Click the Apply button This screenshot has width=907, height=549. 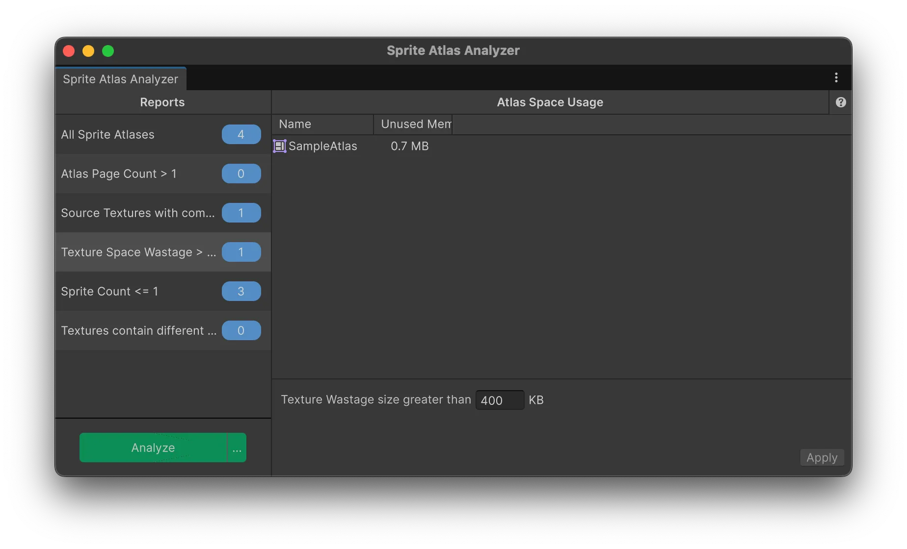[x=822, y=457]
